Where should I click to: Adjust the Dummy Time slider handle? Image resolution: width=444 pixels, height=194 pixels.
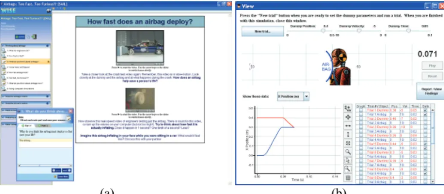coord(408,31)
